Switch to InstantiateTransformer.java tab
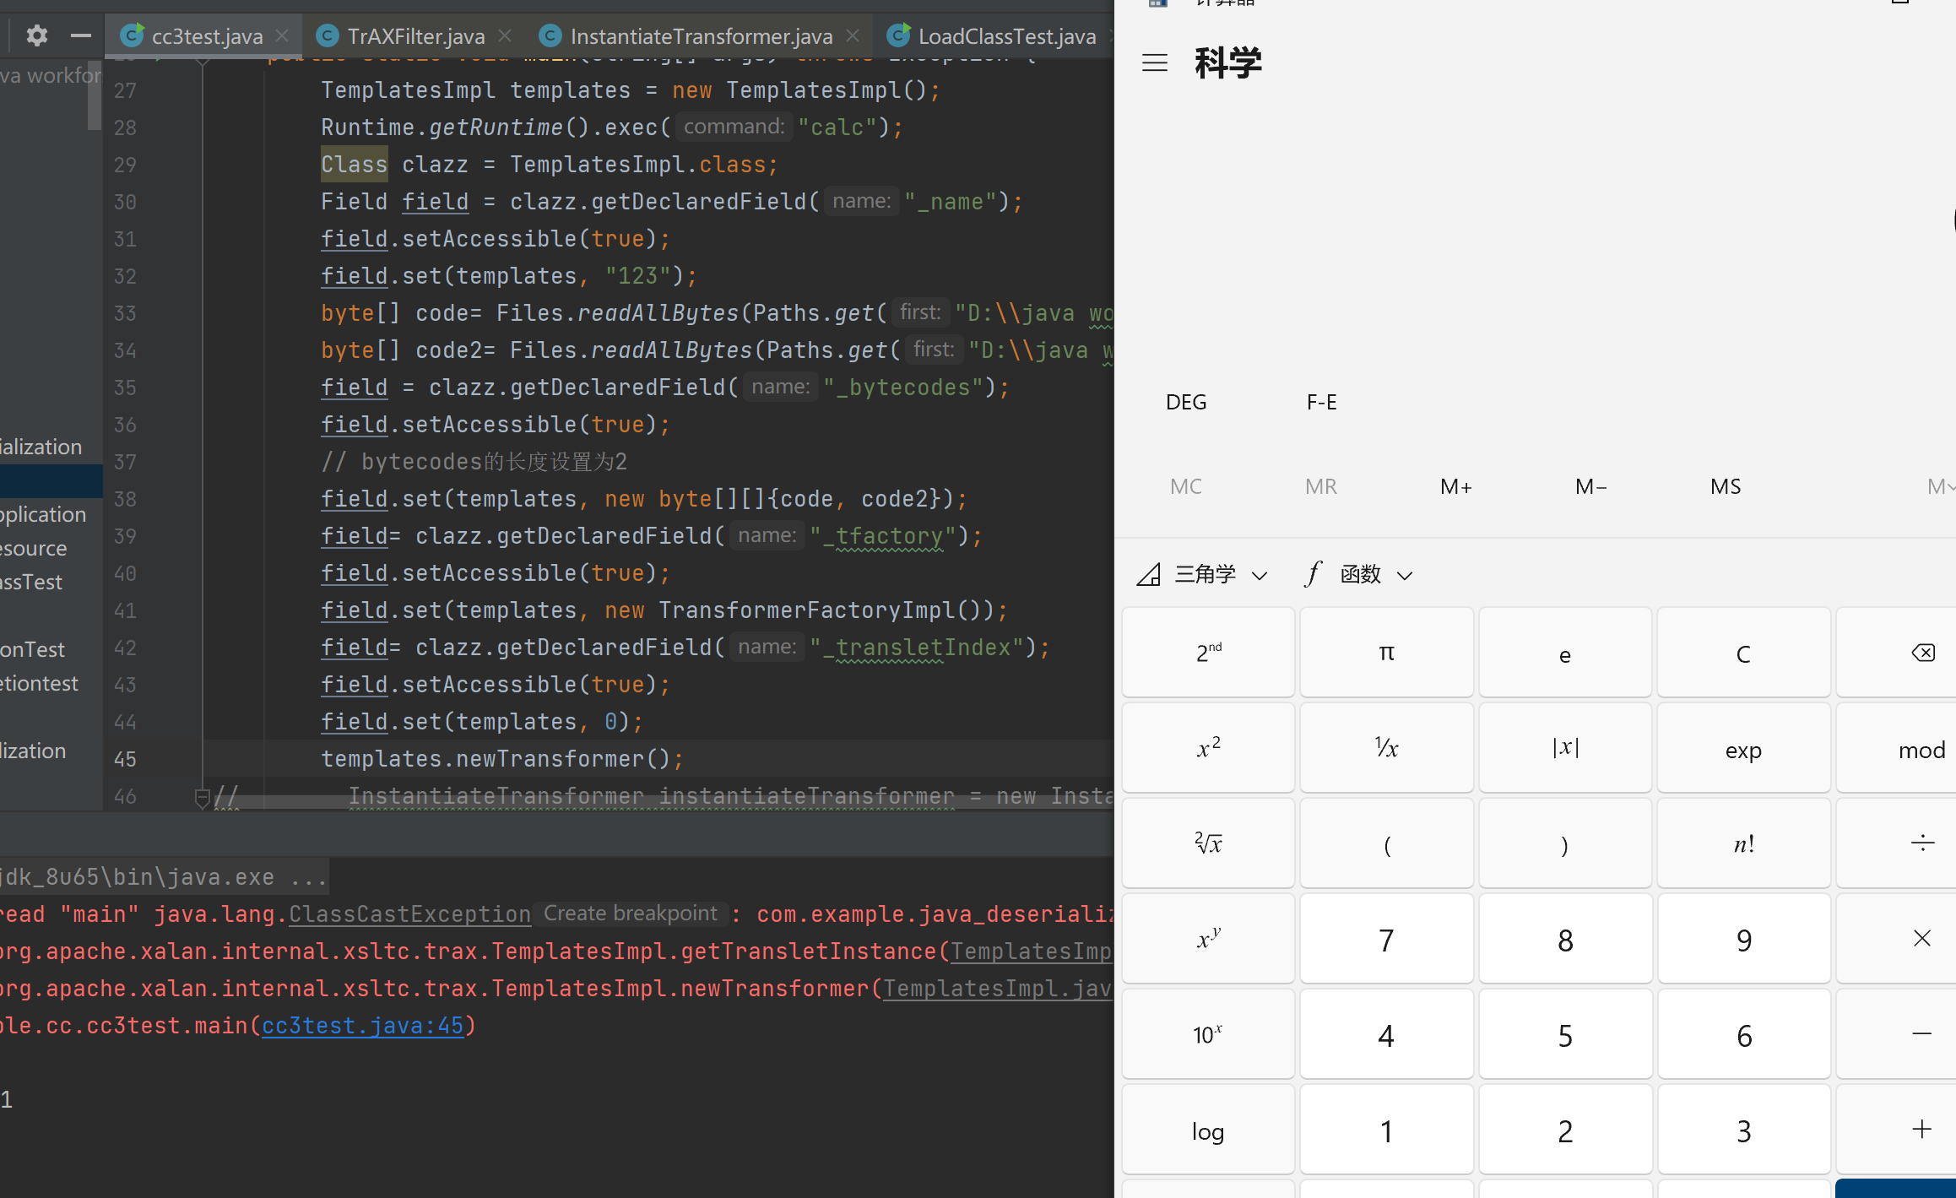The height and width of the screenshot is (1198, 1956). coord(701,36)
